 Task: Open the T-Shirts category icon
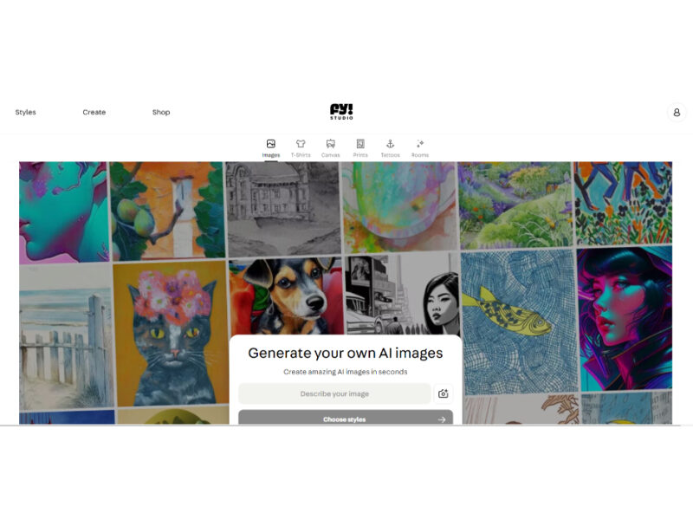[301, 144]
